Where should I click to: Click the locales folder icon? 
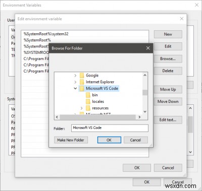(x=88, y=102)
